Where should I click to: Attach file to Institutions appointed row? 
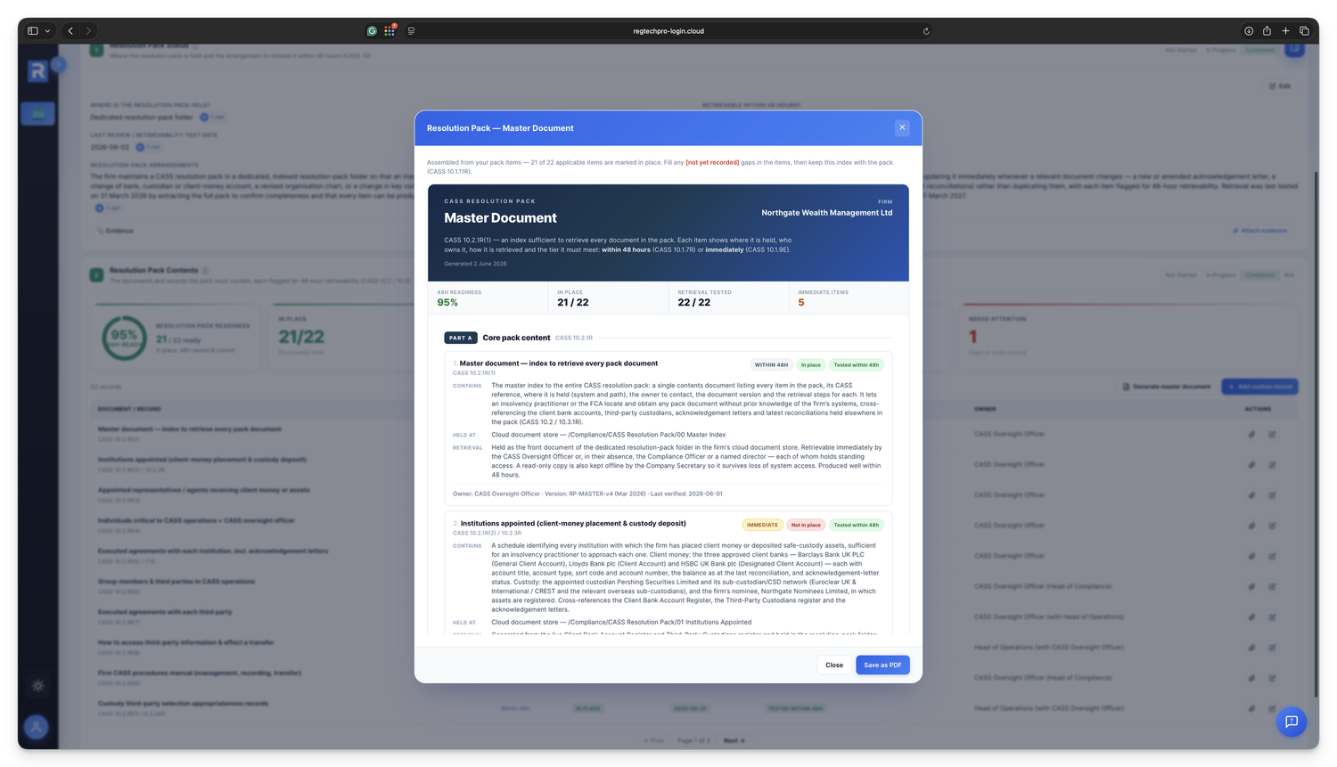(x=1251, y=465)
